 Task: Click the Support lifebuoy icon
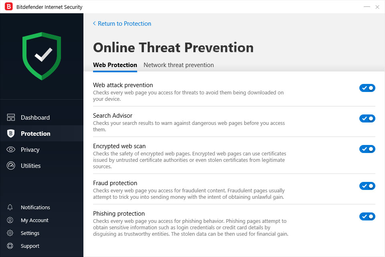coord(10,246)
